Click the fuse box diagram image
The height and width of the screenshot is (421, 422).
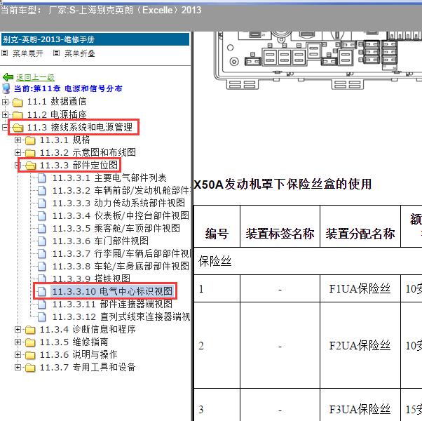[x=318, y=60]
